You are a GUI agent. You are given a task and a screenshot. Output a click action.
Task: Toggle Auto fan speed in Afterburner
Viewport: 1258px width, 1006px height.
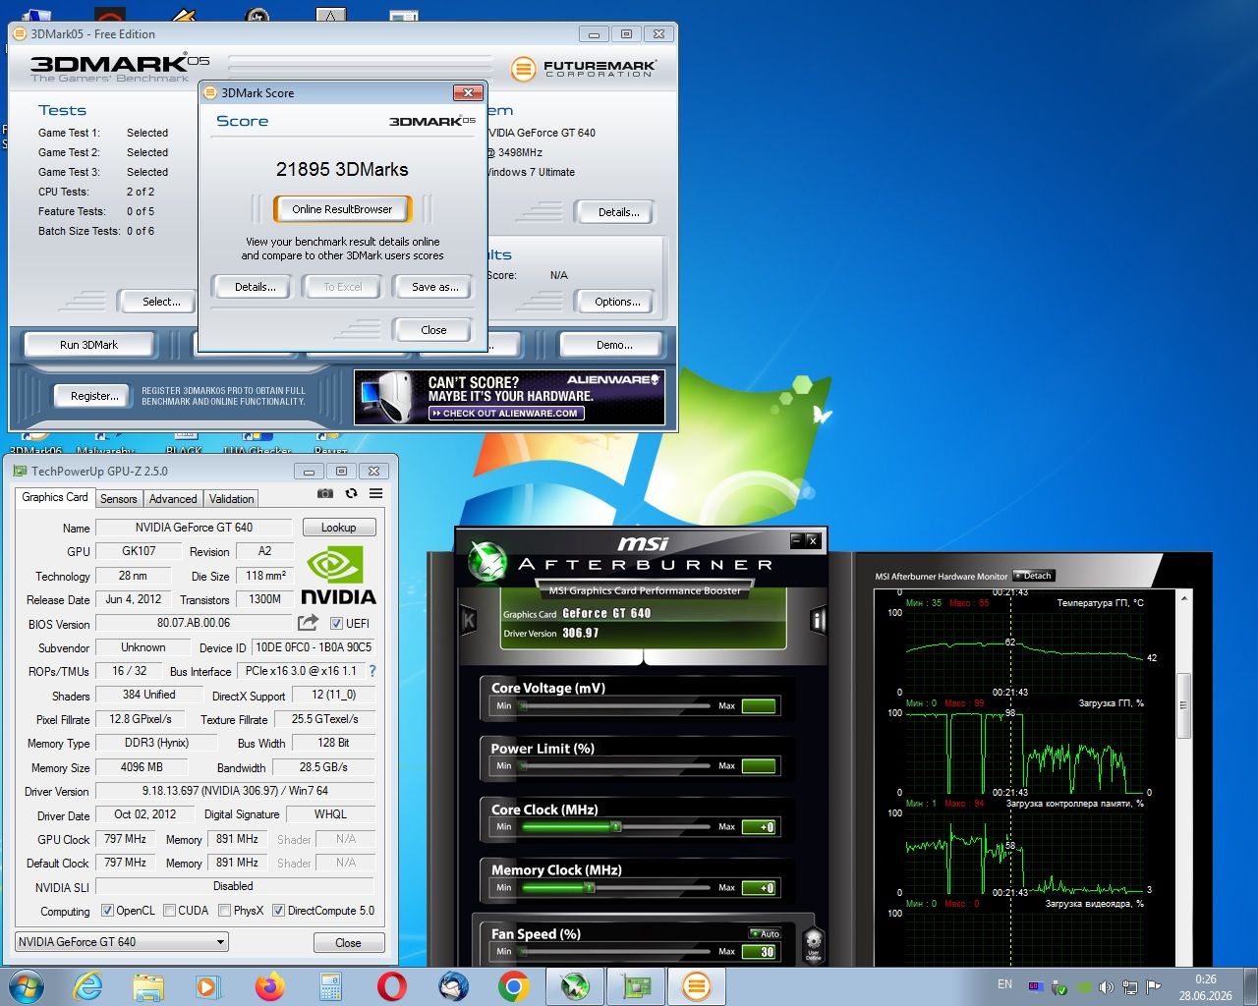pyautogui.click(x=765, y=933)
